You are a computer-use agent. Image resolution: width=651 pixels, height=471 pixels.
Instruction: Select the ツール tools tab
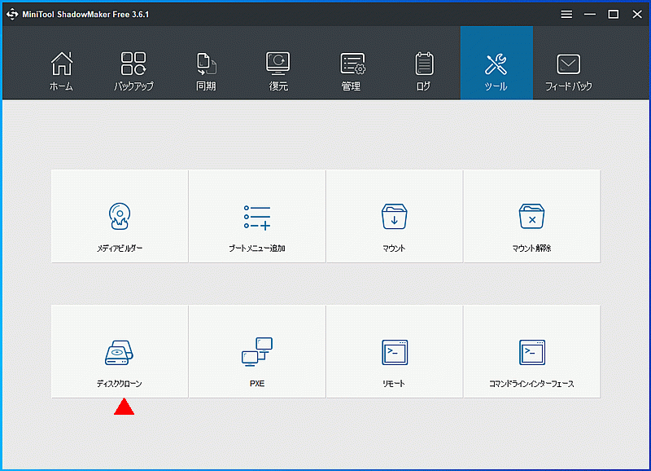[496, 63]
